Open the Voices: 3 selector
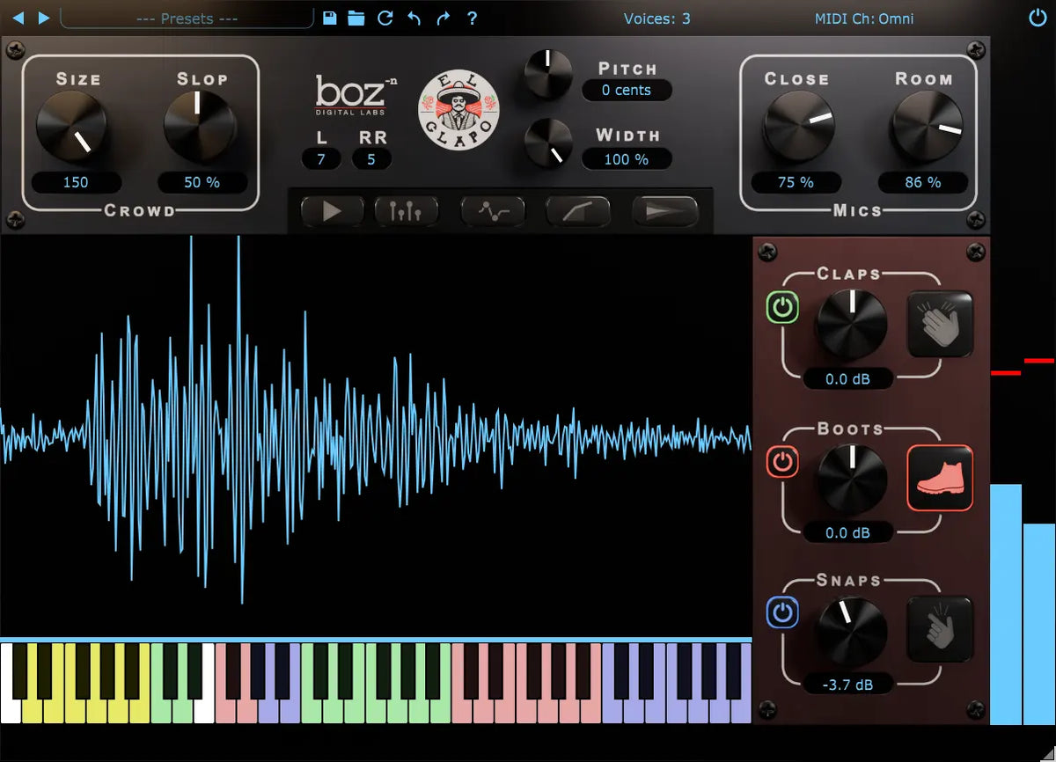This screenshot has width=1056, height=762. click(x=656, y=18)
